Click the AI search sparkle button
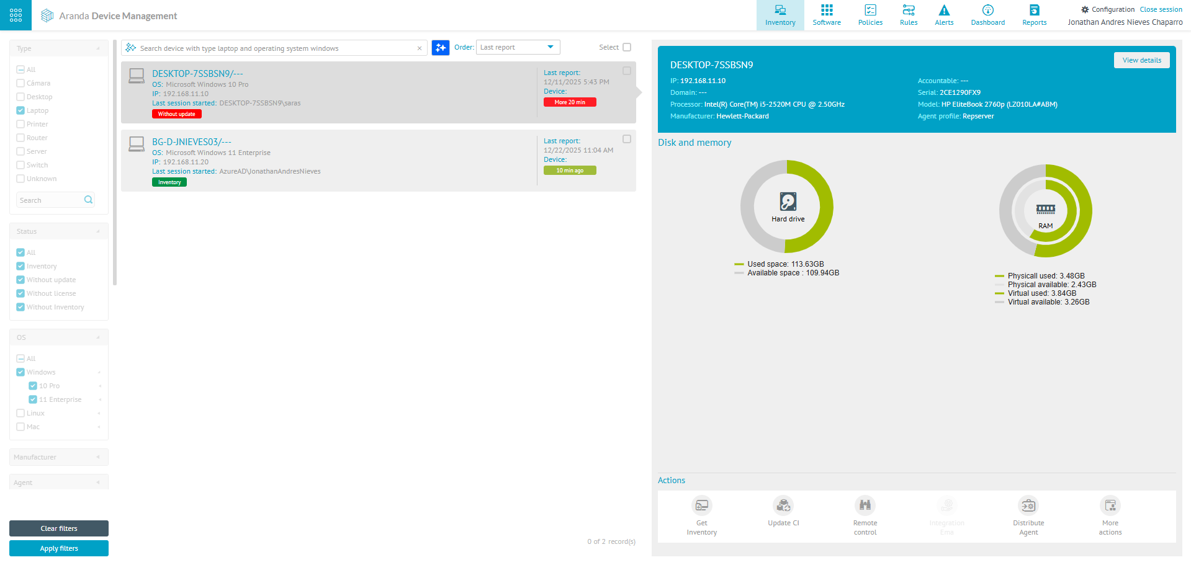 click(440, 48)
